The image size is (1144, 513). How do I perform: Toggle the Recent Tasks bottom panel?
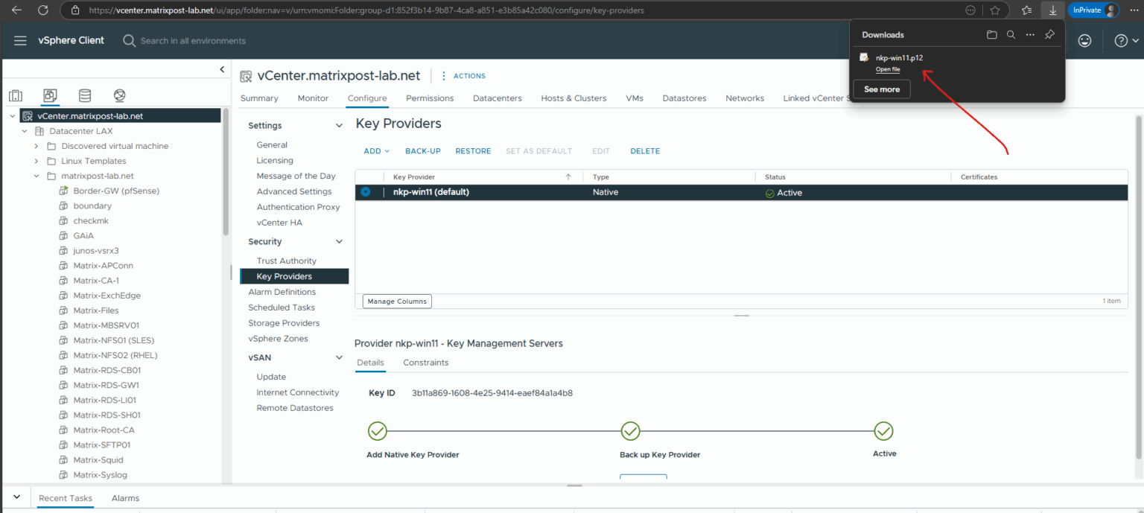(16, 497)
